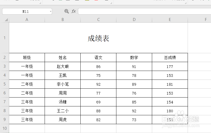Image resolution: width=211 pixels, height=133 pixels.
Task: Click 周周's 数学 score 76
Action: coord(134,93)
